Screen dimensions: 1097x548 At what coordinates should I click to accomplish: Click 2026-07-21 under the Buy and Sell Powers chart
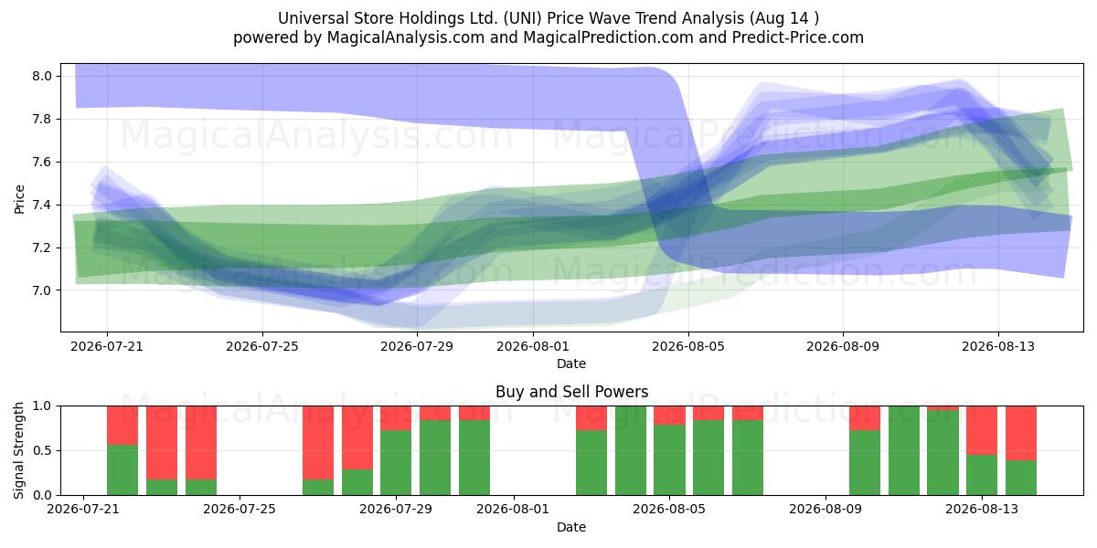click(84, 510)
